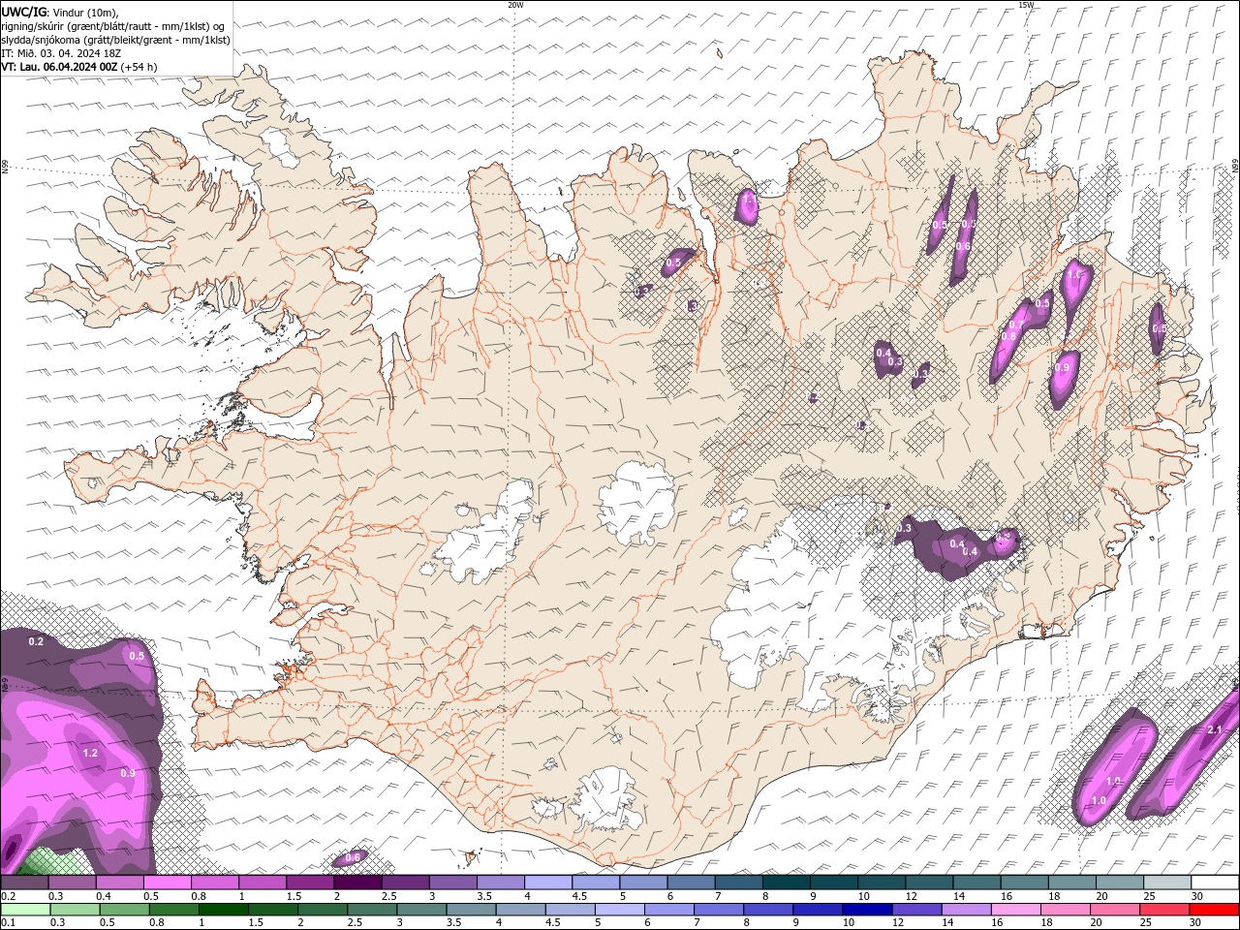Select the light pink rain legend swatch at 16
The width and height of the screenshot is (1240, 930).
(x=1015, y=909)
